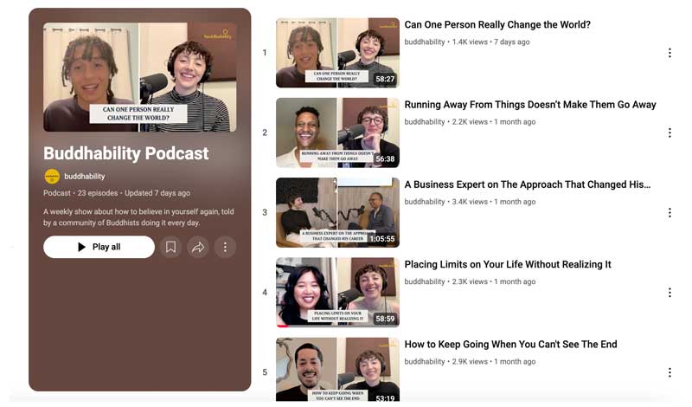Open more options in the playlist panel
Image resolution: width=692 pixels, height=407 pixels.
coord(225,247)
